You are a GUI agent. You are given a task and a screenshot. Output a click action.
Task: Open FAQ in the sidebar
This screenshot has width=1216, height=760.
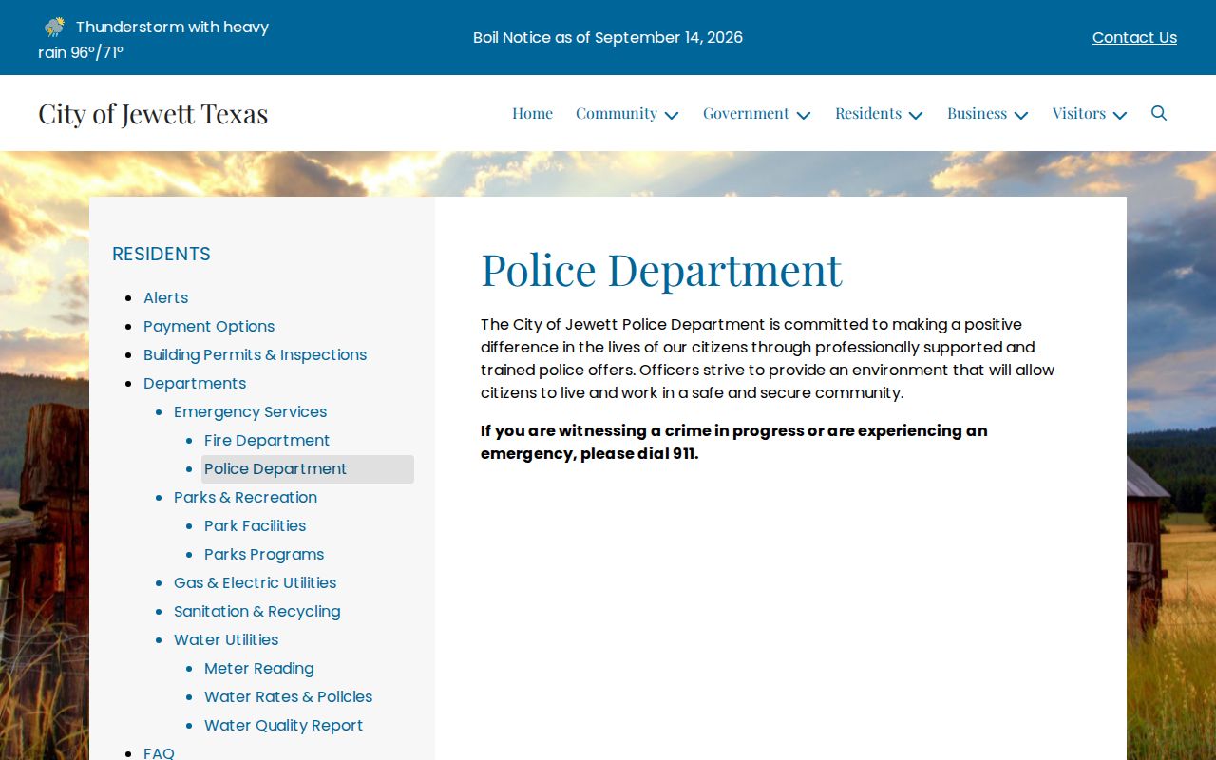click(159, 752)
